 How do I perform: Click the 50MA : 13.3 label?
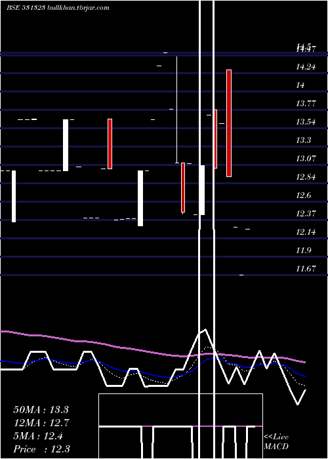click(x=41, y=410)
